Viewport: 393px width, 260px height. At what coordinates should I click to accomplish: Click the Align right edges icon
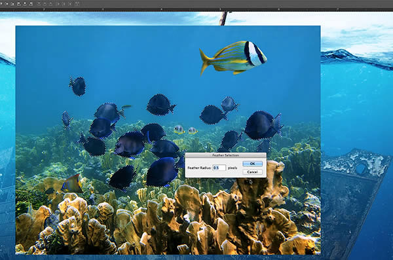point(31,4)
